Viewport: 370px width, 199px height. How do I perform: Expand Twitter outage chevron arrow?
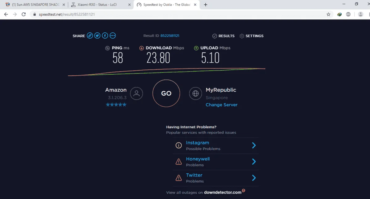pos(254,178)
